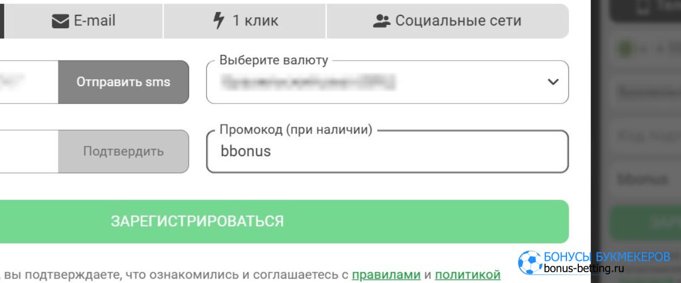This screenshot has height=283, width=681.
Task: Expand the Выберите валюту dropdown
Action: click(387, 82)
